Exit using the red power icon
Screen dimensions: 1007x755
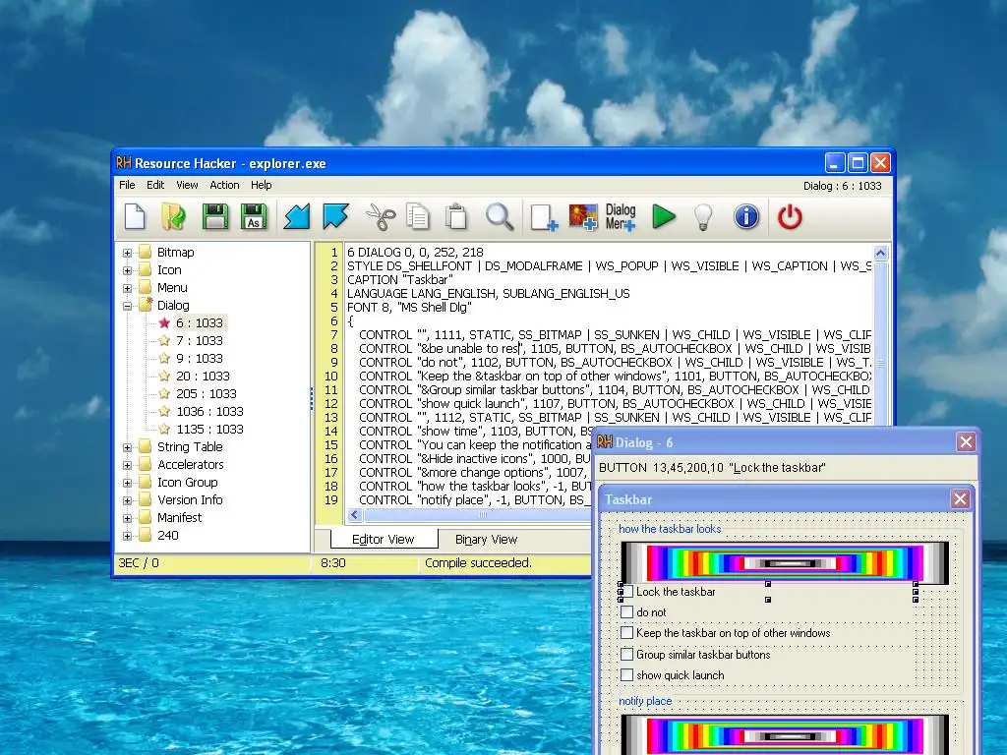coord(790,216)
